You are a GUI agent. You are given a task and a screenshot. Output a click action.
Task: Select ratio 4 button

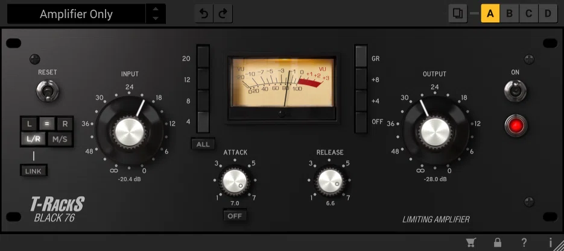point(203,122)
